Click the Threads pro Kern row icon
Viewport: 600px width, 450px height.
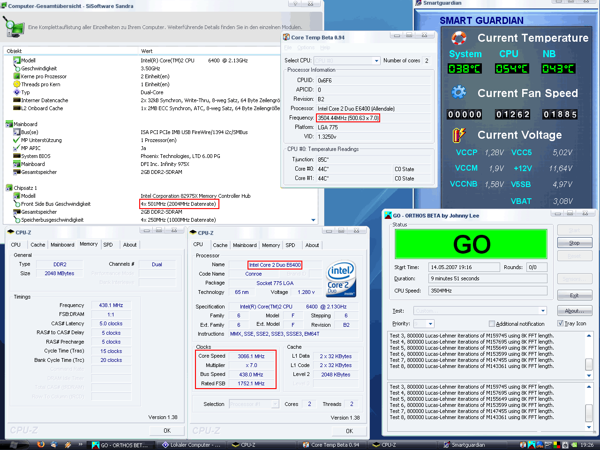pyautogui.click(x=17, y=84)
